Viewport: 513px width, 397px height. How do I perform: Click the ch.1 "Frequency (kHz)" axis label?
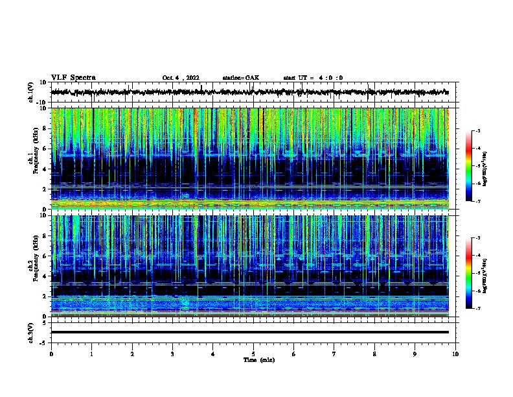pyautogui.click(x=36, y=151)
